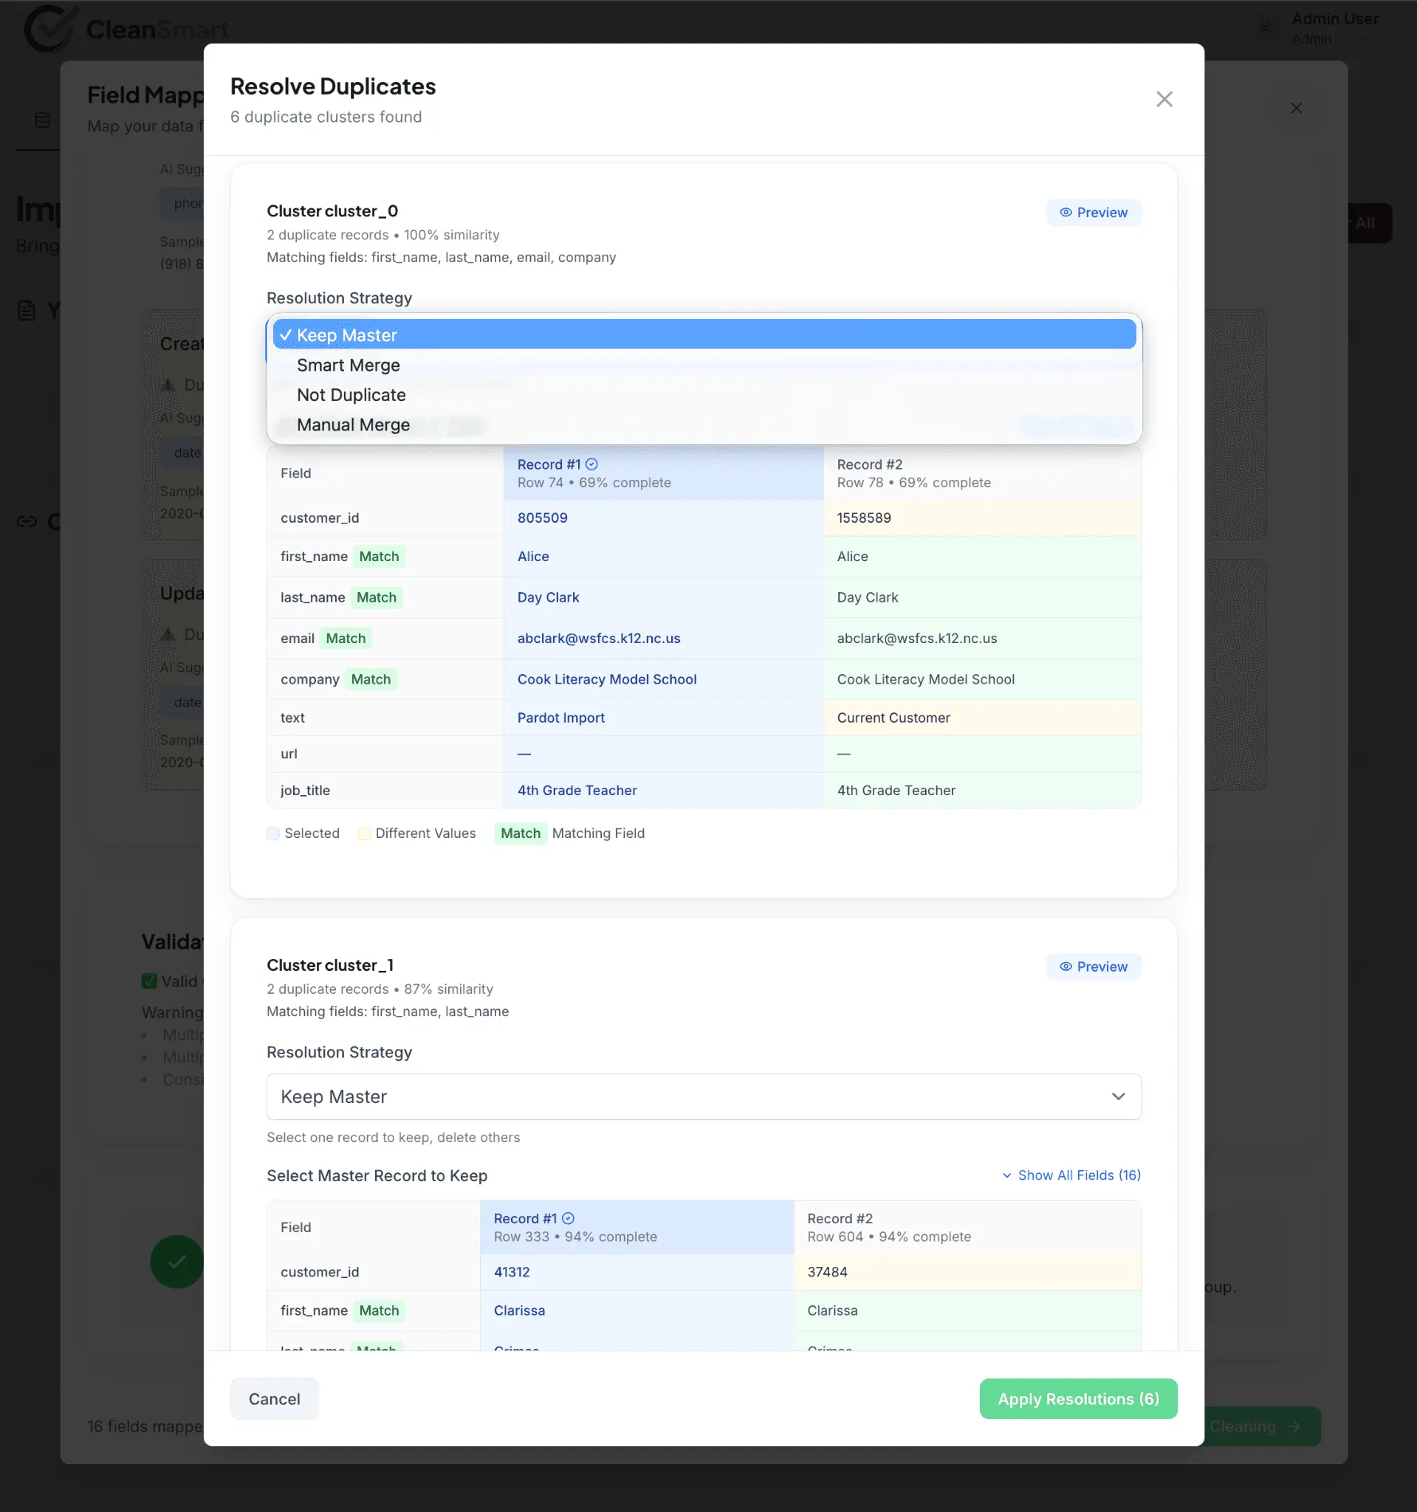Select Record #2 Row 604 as master
Image resolution: width=1417 pixels, height=1512 pixels.
[x=967, y=1228]
